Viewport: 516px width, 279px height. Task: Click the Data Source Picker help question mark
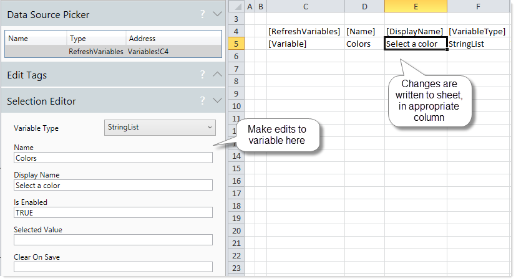point(202,14)
